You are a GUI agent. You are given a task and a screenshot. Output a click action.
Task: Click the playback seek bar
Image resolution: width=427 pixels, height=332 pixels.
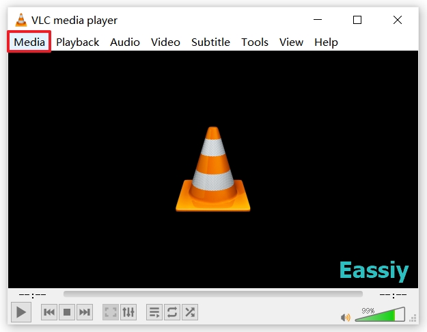click(x=213, y=294)
